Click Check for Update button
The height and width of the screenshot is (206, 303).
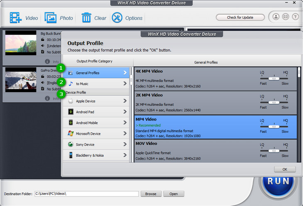[x=240, y=17]
